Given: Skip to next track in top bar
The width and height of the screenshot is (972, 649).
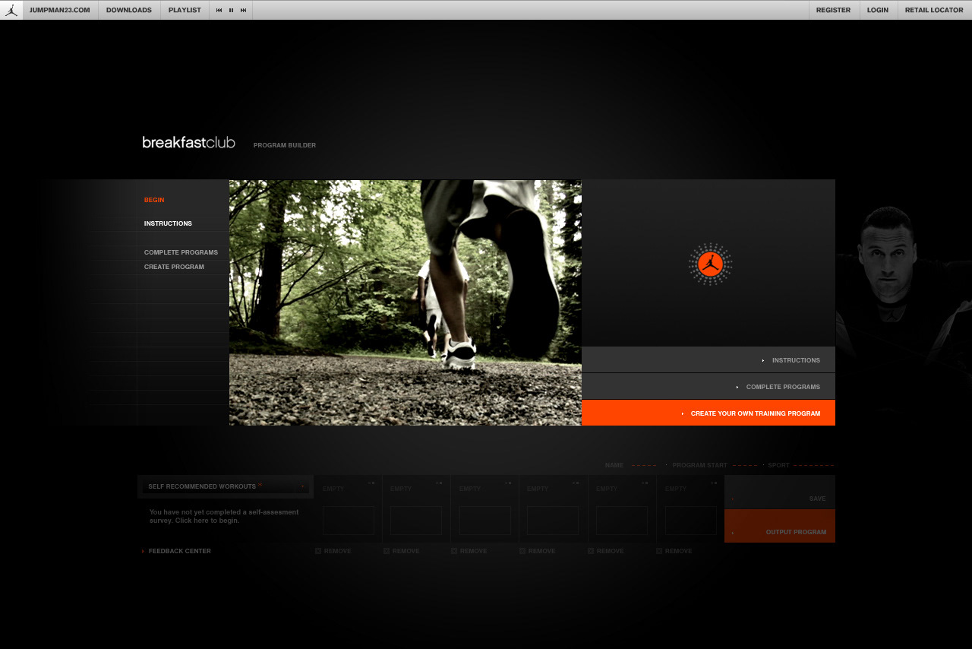Looking at the screenshot, I should click(243, 10).
